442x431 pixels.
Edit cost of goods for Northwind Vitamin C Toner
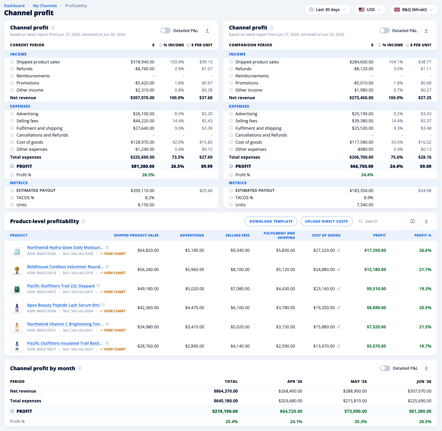pos(339,327)
